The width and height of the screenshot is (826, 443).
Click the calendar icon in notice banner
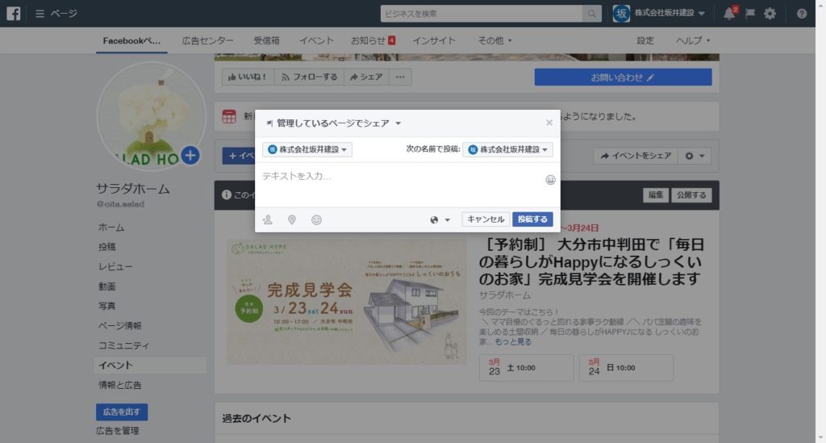click(229, 116)
